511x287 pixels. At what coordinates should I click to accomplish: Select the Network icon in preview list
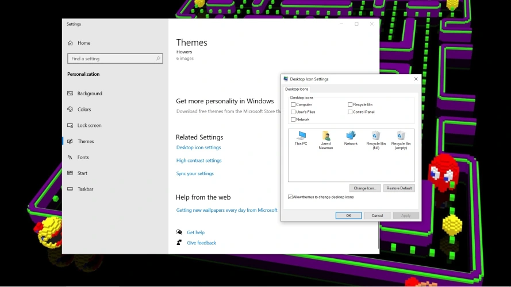click(x=351, y=136)
